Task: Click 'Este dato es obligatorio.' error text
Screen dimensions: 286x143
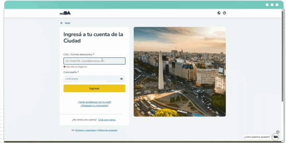Action: [77, 67]
